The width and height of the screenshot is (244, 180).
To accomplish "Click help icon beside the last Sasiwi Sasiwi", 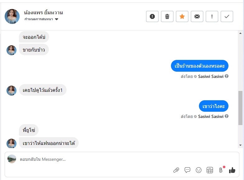I will tap(227, 116).
